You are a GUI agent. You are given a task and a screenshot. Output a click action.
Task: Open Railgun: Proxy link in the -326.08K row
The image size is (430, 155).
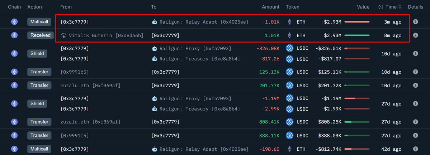pos(195,48)
